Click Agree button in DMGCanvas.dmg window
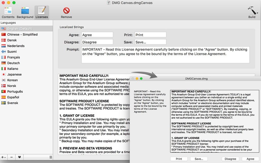This screenshot has width=261, height=163. pyautogui.click(x=250, y=159)
